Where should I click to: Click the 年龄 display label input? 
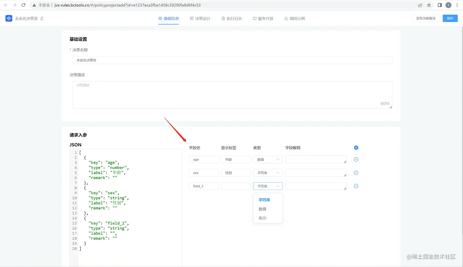tap(236, 159)
